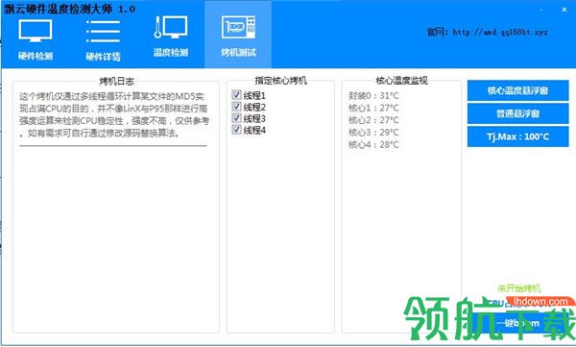
Task: Select the 烤机测试 card icon
Action: 238,27
